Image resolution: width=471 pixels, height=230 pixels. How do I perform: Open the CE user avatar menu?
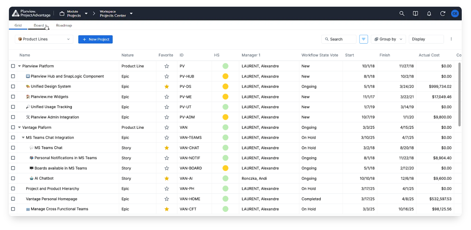tap(455, 13)
